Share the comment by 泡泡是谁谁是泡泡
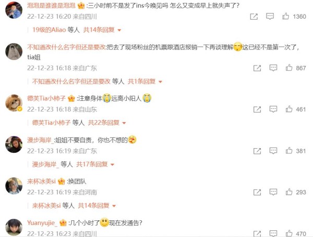313x237 pixels. [254, 17]
